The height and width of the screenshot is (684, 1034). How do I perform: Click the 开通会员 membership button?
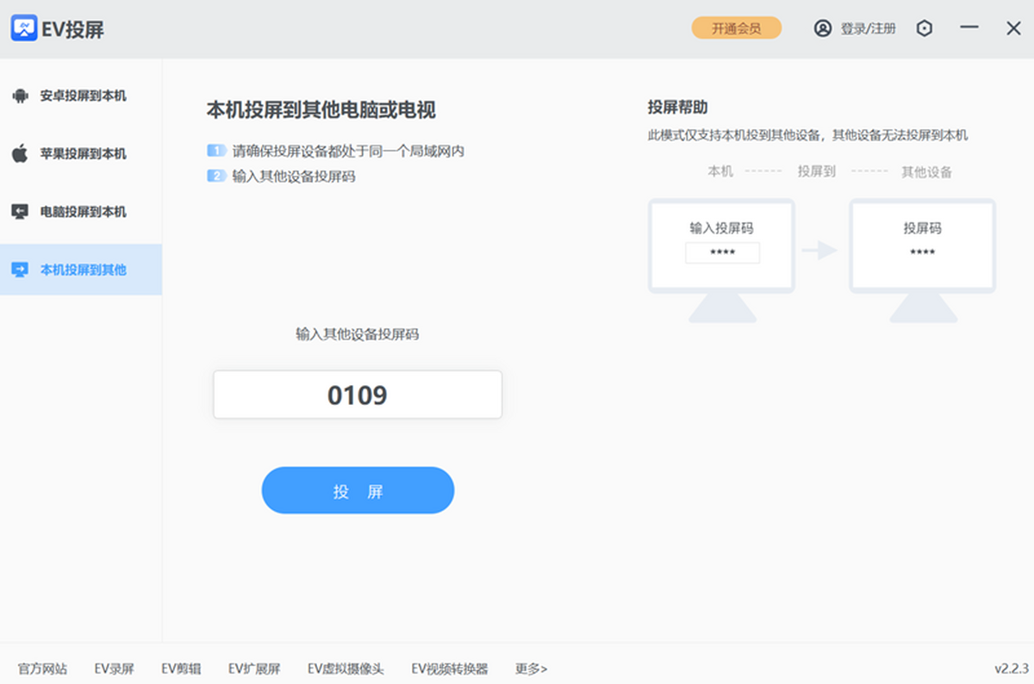coord(736,28)
